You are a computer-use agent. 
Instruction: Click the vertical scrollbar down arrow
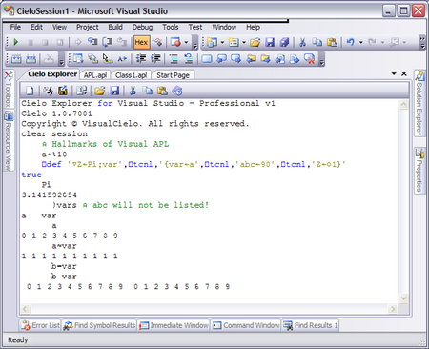pos(403,298)
